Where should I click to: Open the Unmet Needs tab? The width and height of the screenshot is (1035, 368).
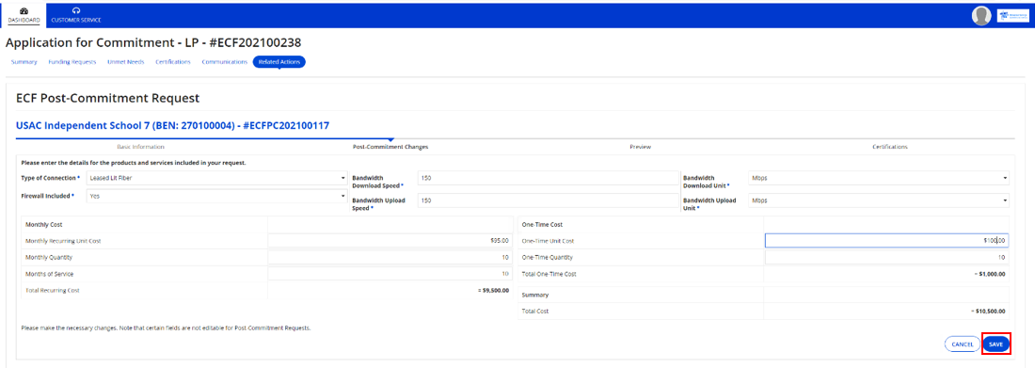tap(125, 62)
